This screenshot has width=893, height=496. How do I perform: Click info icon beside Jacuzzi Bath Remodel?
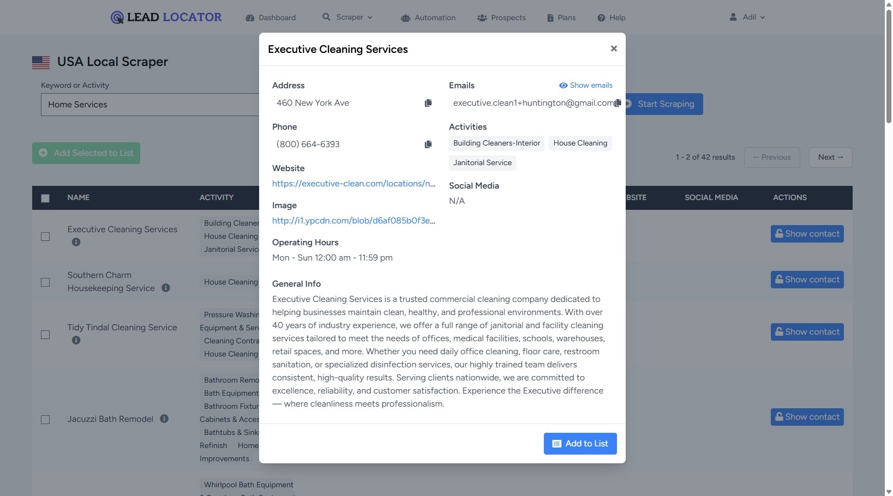click(164, 419)
